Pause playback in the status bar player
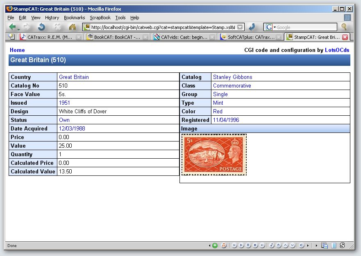The height and width of the screenshot is (256, 361). pyautogui.click(x=248, y=245)
